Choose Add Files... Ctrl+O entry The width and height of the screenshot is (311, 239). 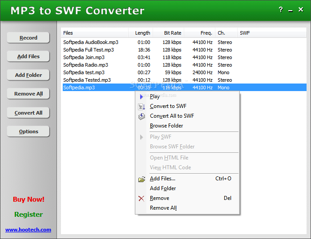click(x=187, y=179)
